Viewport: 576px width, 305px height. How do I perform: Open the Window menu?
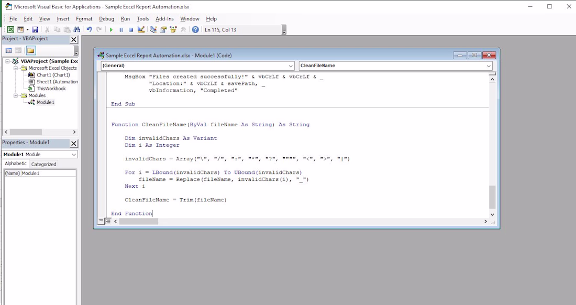[x=190, y=19]
